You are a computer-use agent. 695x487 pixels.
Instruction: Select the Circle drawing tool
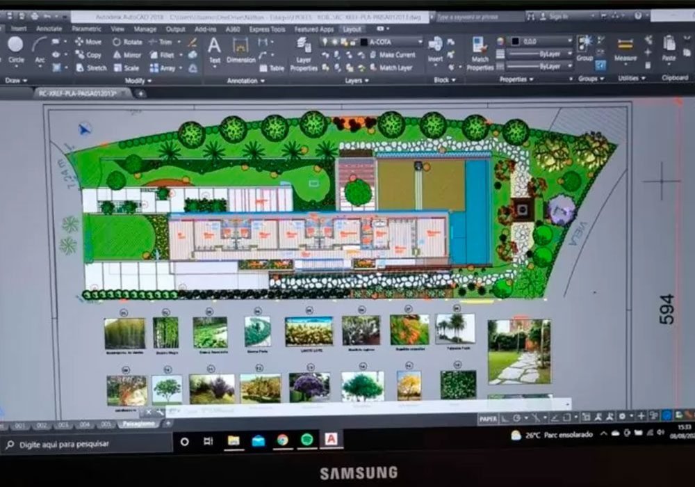point(15,49)
